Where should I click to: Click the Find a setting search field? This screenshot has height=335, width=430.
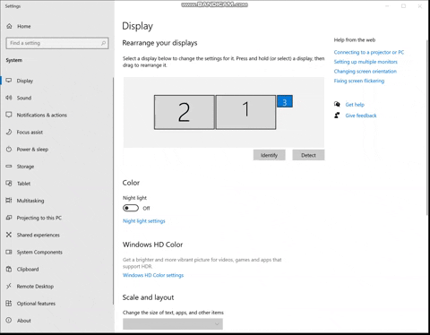[57, 43]
